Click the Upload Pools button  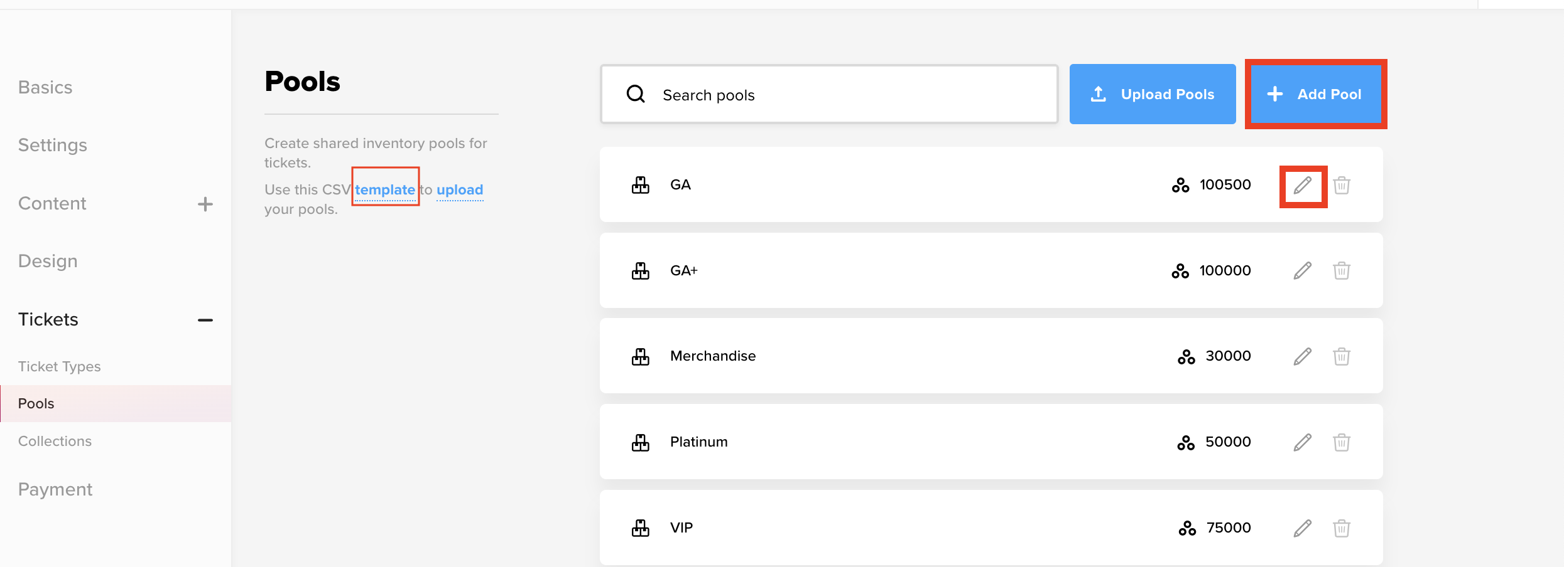(x=1152, y=94)
